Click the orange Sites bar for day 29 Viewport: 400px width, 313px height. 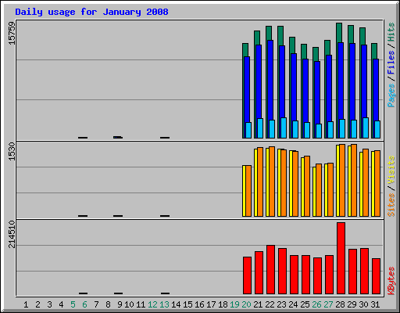354,180
